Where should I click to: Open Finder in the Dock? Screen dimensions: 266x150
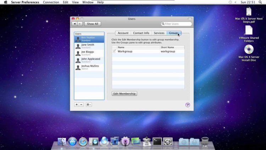[x=62, y=141]
